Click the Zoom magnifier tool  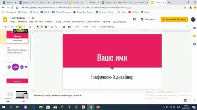tap(30, 27)
